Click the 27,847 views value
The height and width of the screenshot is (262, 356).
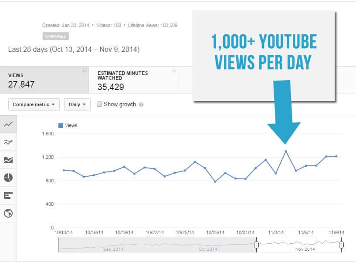21,84
